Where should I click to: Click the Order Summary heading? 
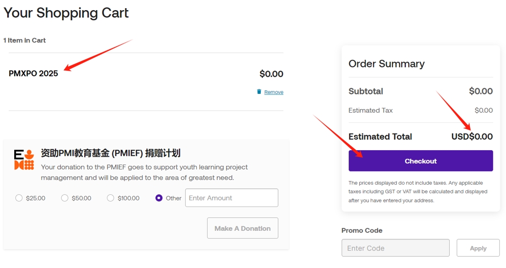(386, 63)
